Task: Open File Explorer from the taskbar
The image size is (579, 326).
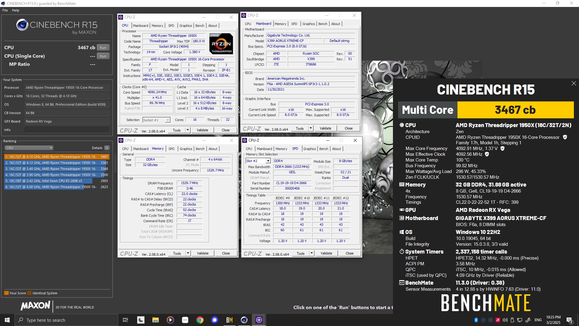Action: [x=155, y=320]
